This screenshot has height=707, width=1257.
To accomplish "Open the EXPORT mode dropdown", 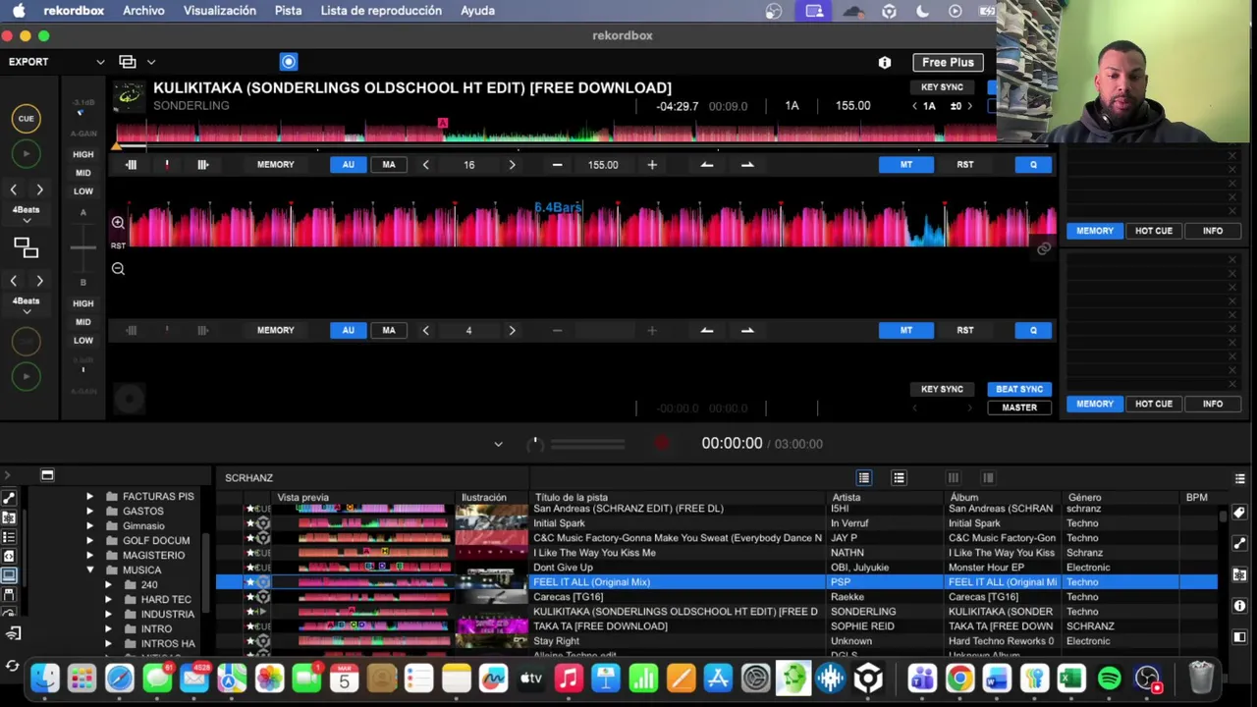I will click(x=55, y=62).
